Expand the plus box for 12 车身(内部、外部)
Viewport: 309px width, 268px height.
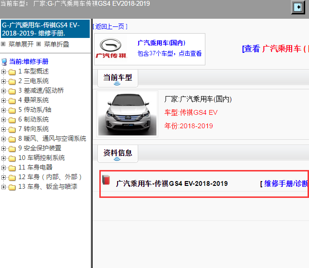tap(3, 178)
